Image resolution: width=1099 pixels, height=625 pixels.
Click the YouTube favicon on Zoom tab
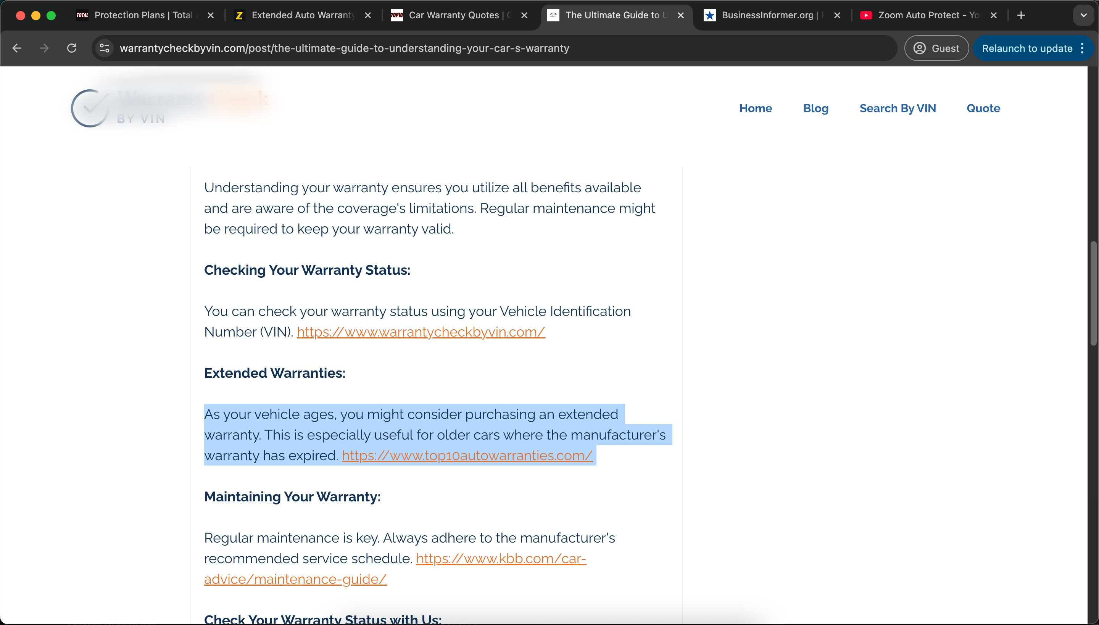866,15
